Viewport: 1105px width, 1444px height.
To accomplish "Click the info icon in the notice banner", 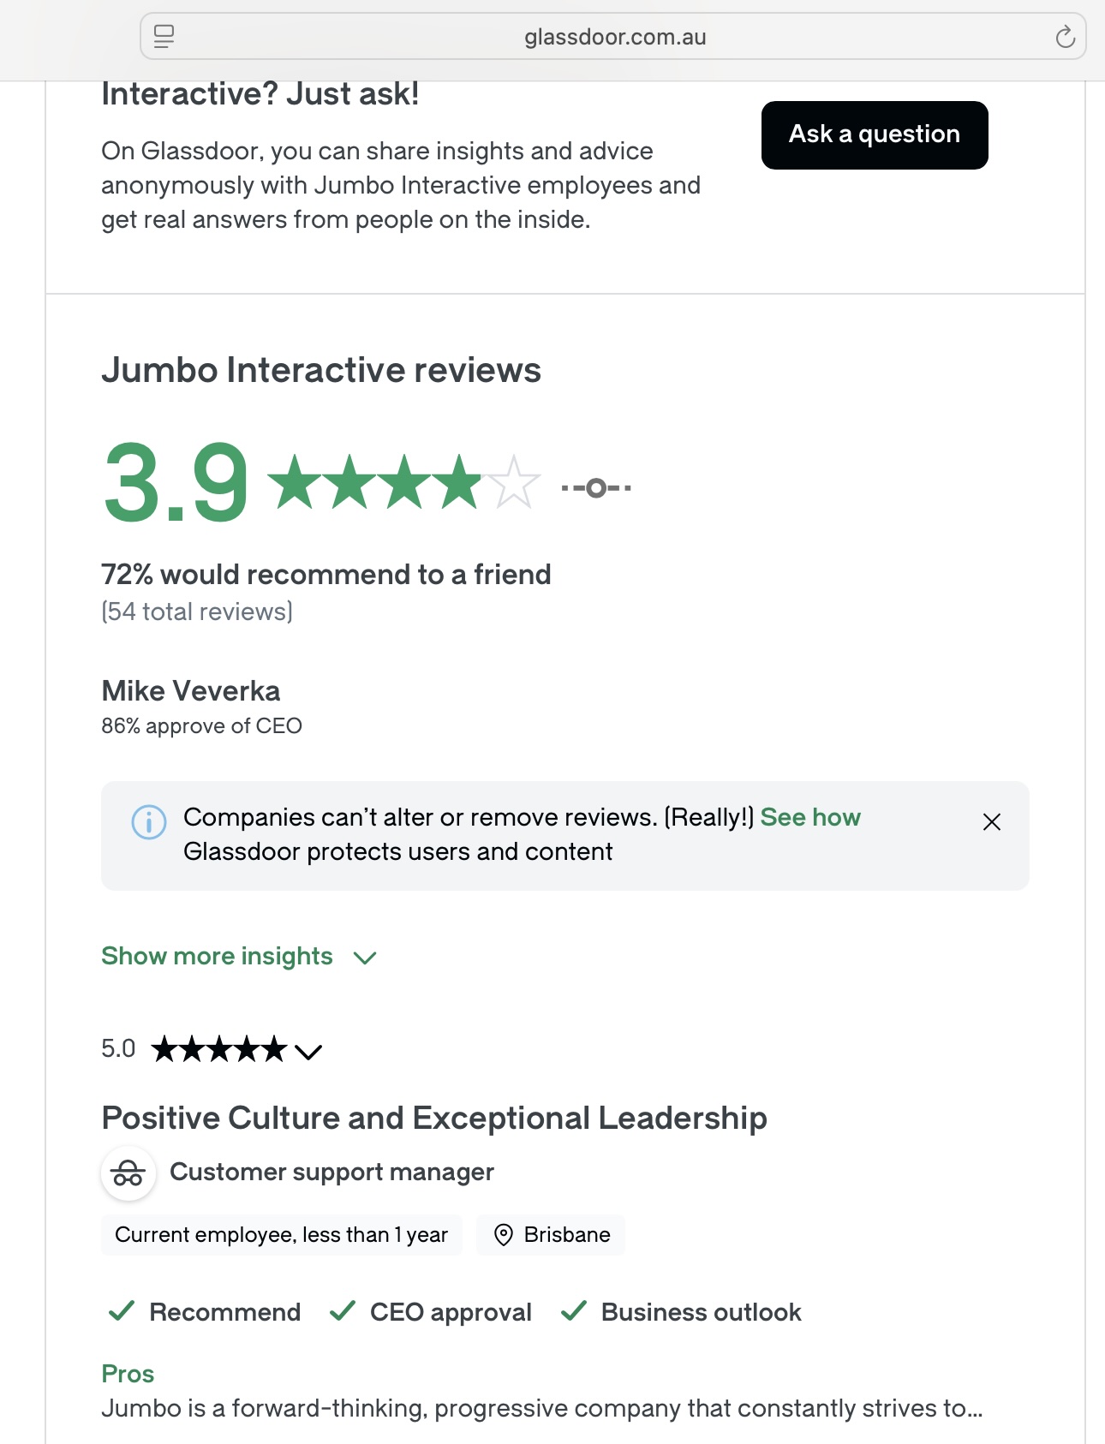I will pyautogui.click(x=148, y=822).
